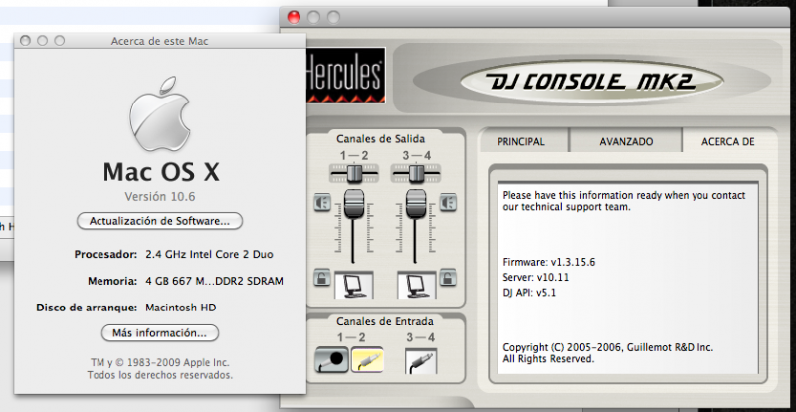The width and height of the screenshot is (796, 412).
Task: Click the Canales de Salida heading
Action: 381,138
